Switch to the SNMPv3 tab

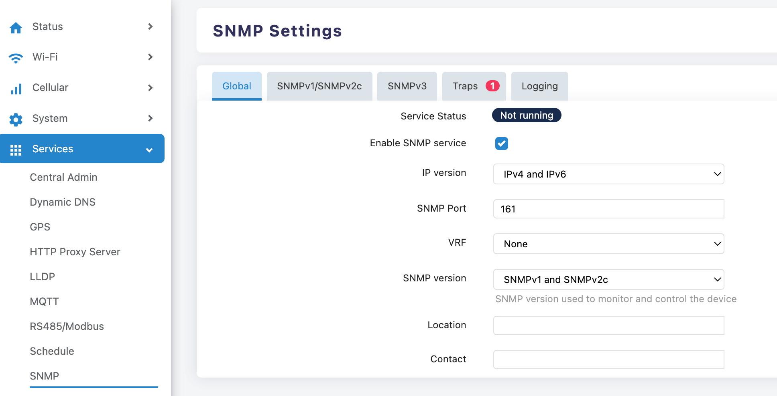[407, 86]
